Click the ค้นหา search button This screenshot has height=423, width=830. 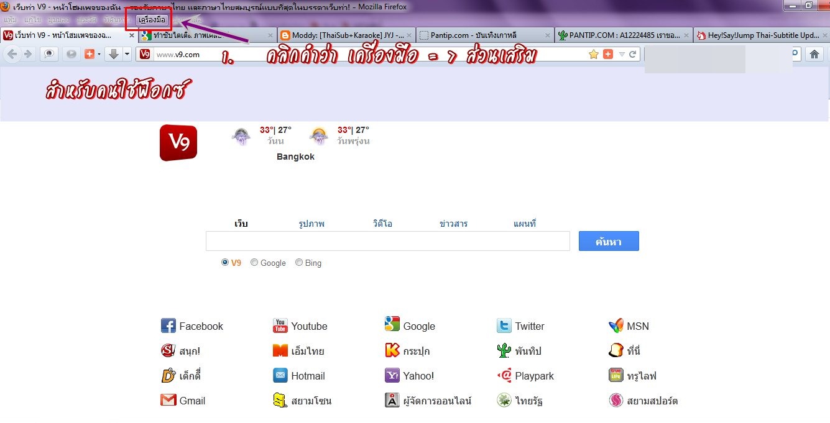point(609,242)
